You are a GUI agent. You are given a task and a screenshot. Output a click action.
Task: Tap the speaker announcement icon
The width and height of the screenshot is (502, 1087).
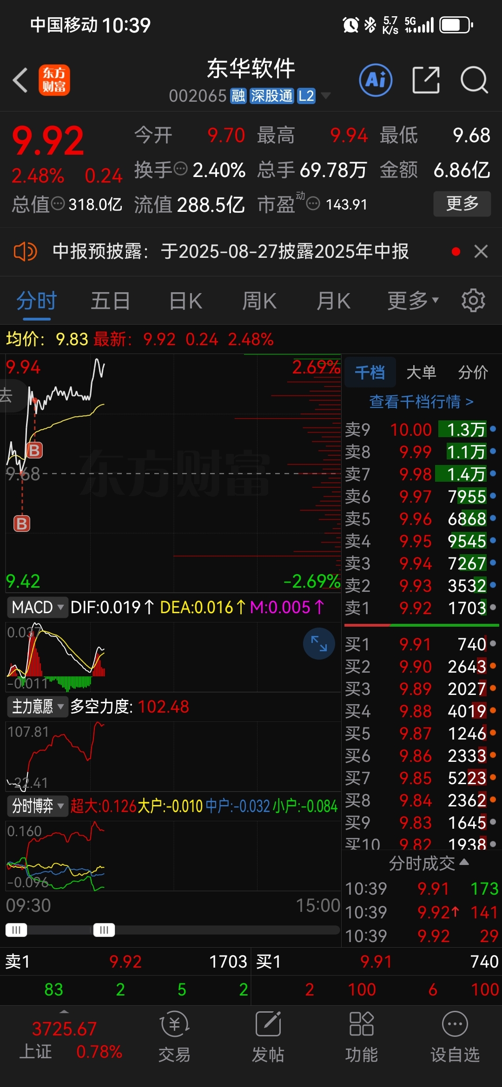[x=25, y=252]
